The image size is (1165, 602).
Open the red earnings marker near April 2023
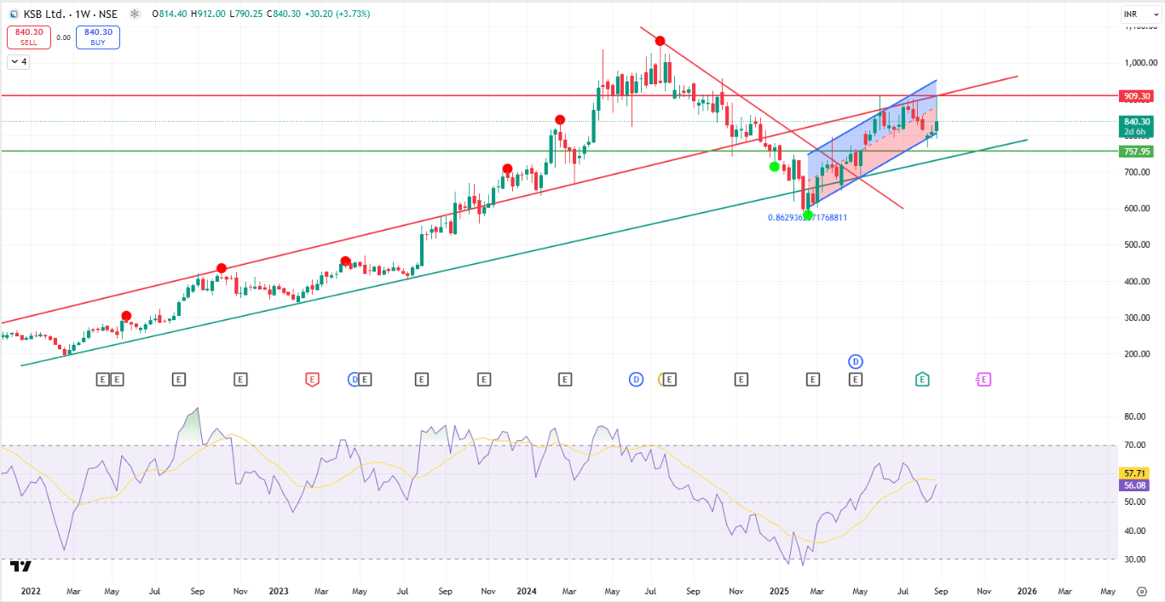click(x=312, y=379)
